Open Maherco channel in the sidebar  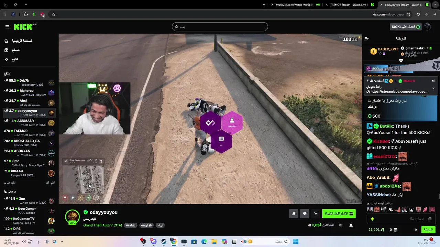pyautogui.click(x=29, y=93)
